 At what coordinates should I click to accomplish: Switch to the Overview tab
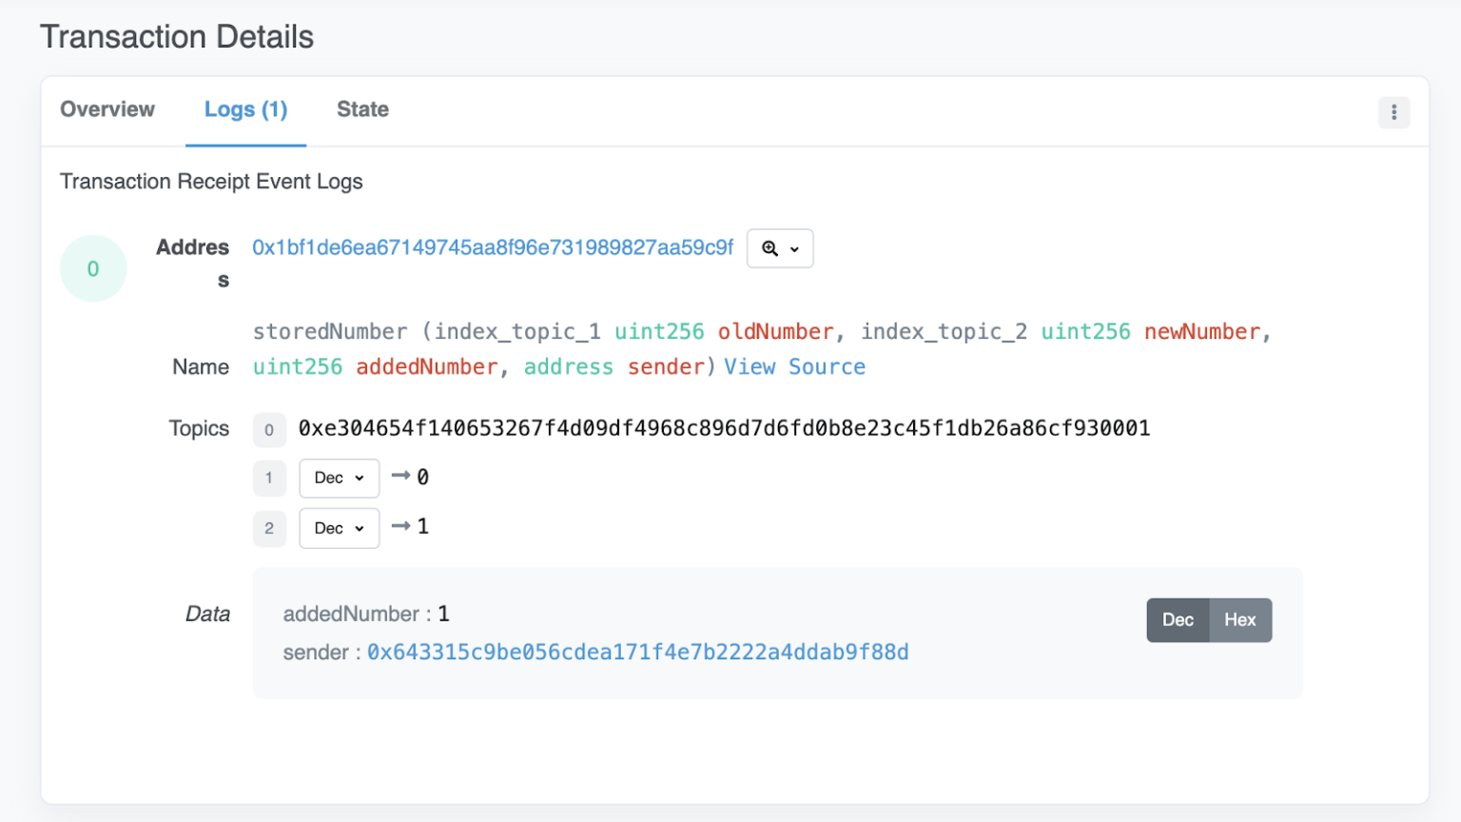107,109
